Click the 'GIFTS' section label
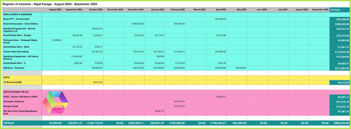This screenshot has height=129, width=351. pos(7,77)
